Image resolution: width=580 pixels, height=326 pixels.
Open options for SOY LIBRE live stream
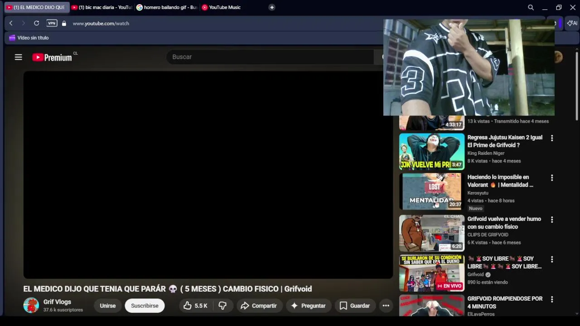tap(552, 259)
